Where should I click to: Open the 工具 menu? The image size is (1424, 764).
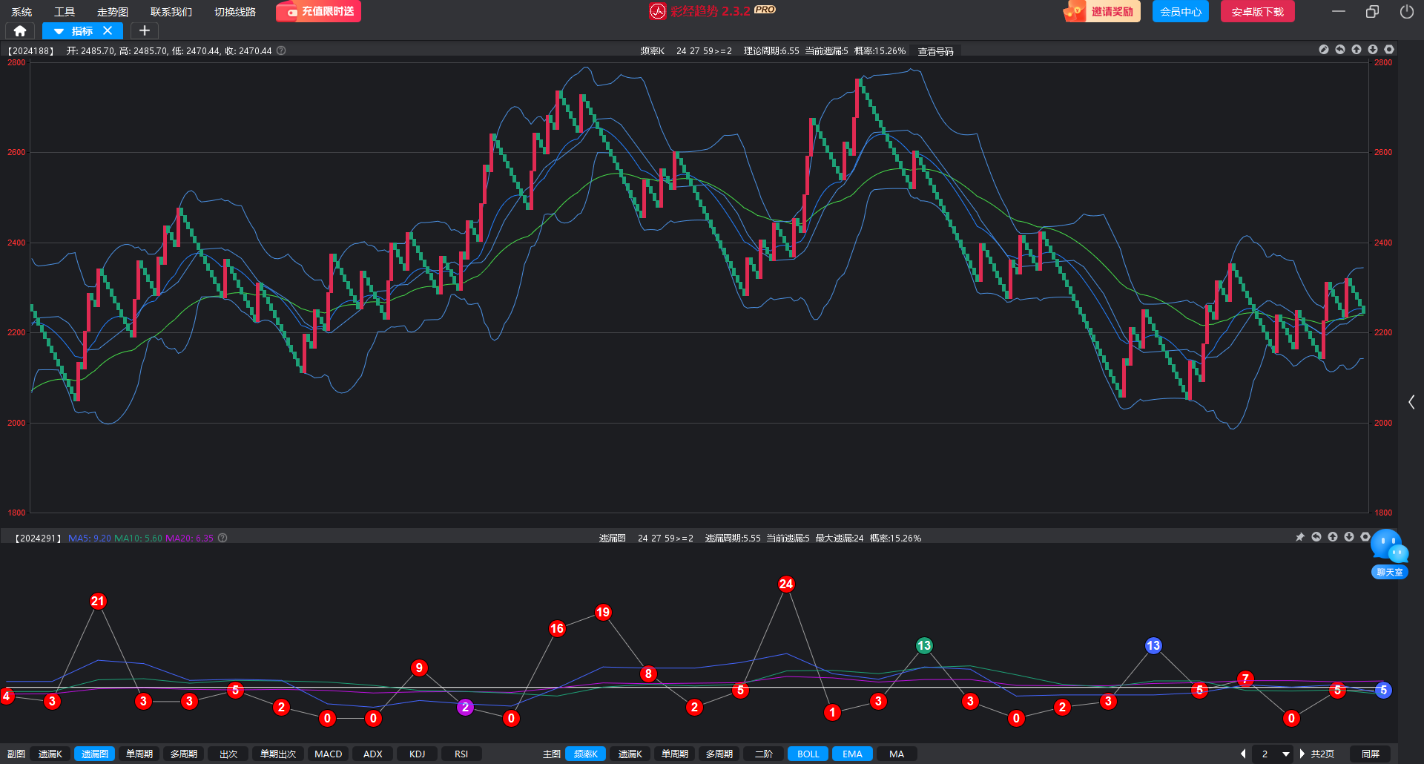(x=65, y=12)
